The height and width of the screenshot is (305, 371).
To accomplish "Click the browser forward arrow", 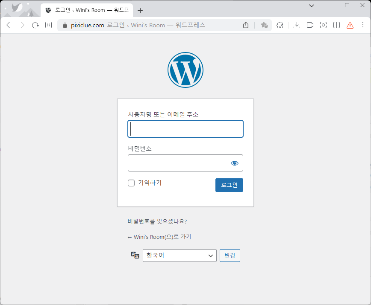I will coord(22,25).
